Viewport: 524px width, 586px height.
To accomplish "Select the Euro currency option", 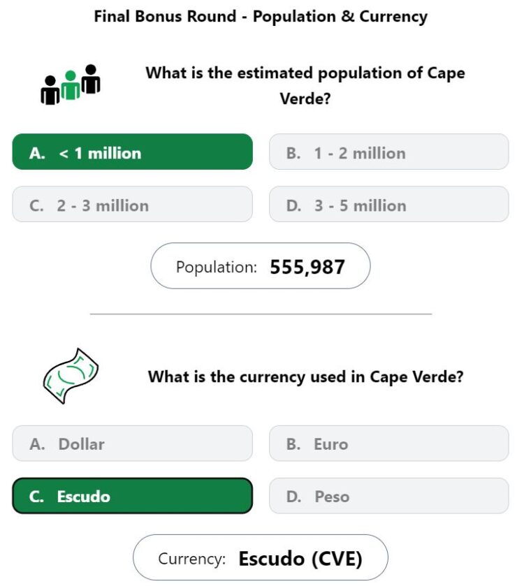I will [388, 444].
